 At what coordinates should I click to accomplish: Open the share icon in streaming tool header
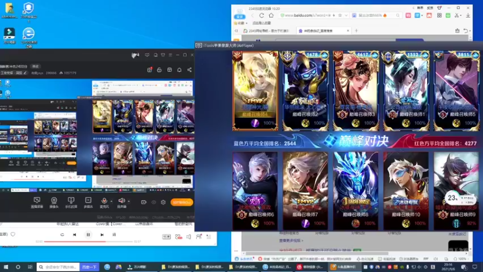(x=190, y=70)
